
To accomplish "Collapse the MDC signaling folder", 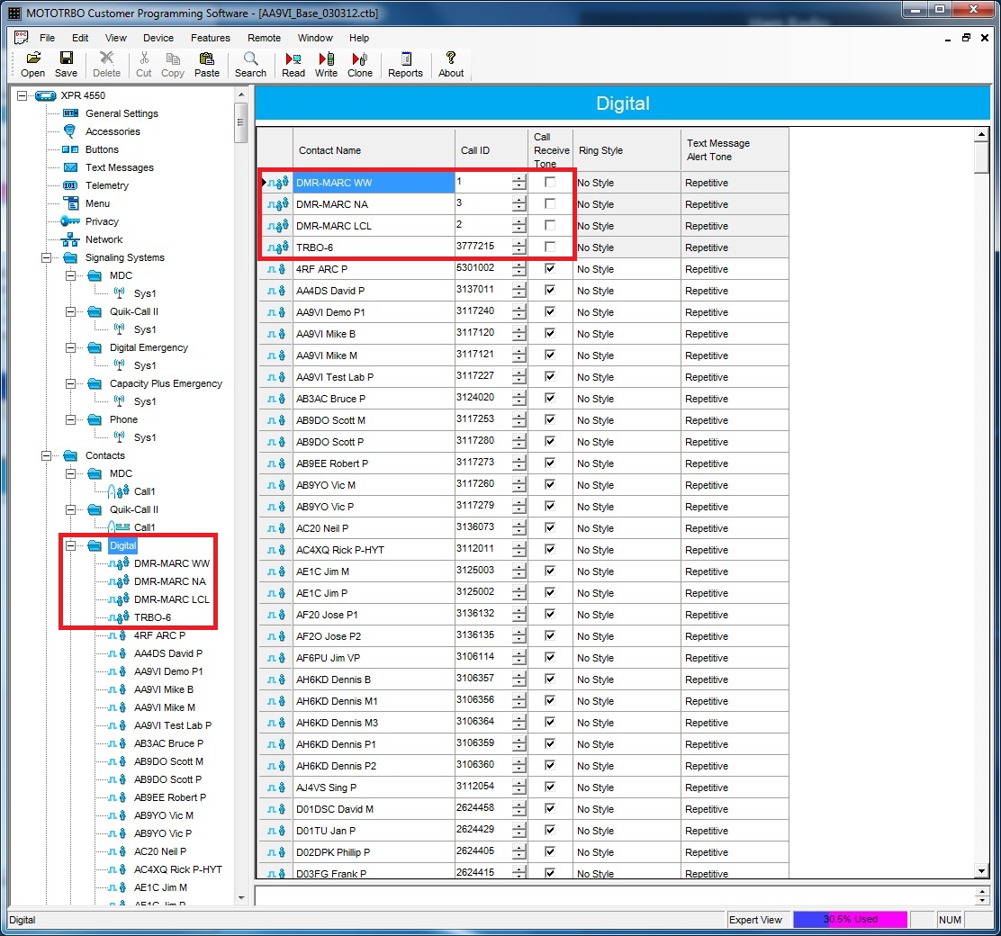I will point(71,275).
